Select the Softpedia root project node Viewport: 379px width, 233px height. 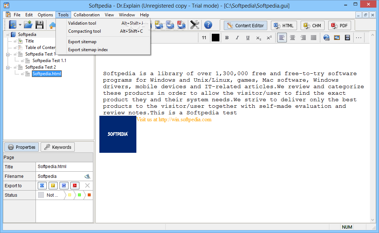click(27, 34)
